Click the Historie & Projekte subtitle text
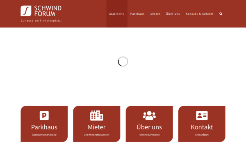This screenshot has height=153, width=246. [x=149, y=135]
